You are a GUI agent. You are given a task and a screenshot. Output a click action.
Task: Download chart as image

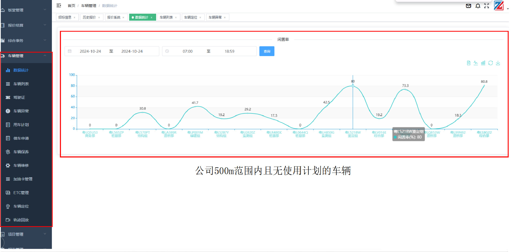pos(498,63)
